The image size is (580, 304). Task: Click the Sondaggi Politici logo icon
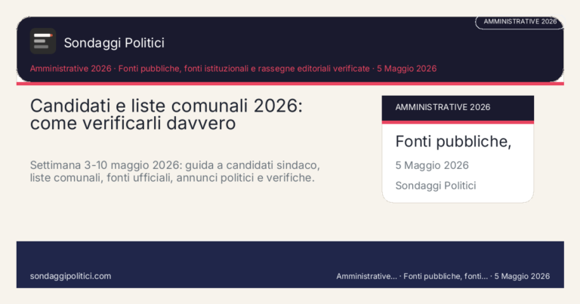tap(43, 41)
